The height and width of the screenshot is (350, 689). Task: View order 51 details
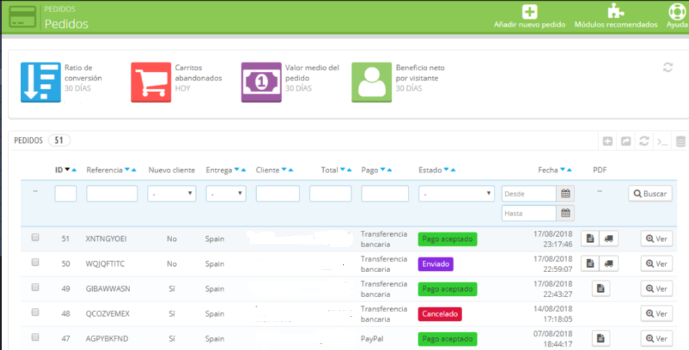tap(656, 239)
